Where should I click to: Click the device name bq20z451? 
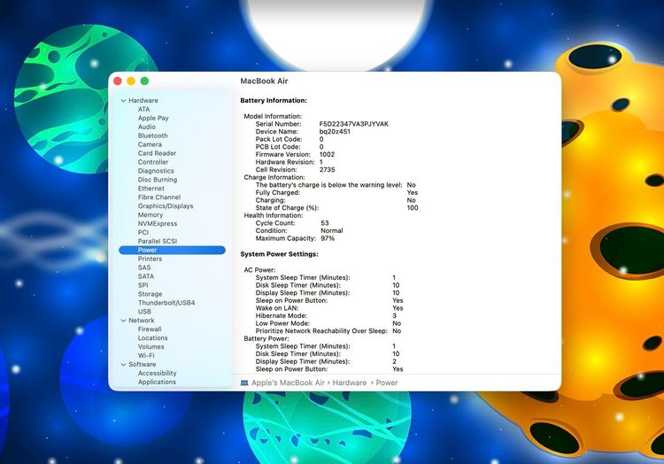[x=335, y=132]
